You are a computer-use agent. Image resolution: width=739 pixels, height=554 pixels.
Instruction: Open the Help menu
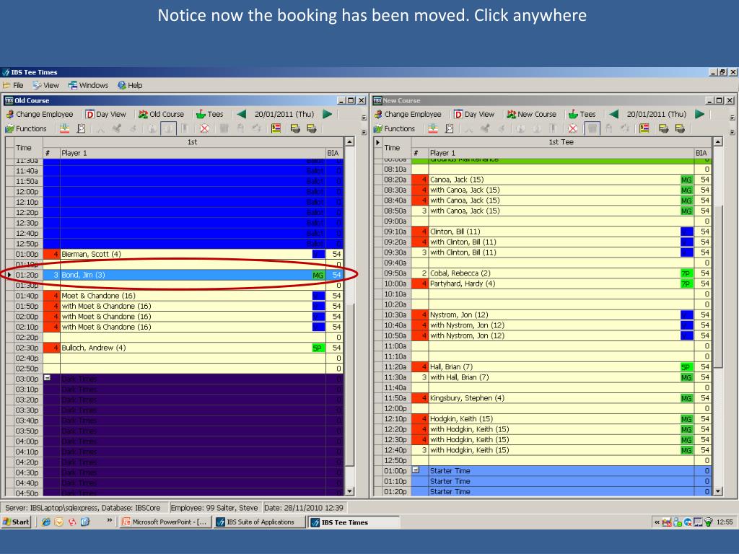coord(130,85)
